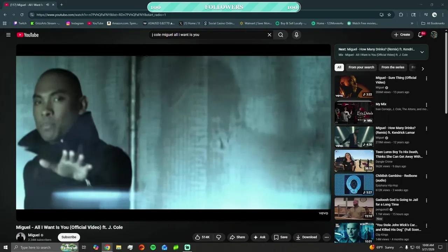
Task: Open YouTube notifications bell
Action: point(421,35)
